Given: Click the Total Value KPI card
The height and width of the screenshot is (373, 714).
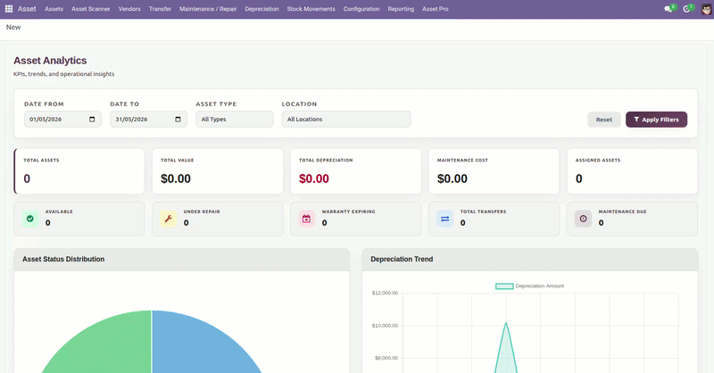Looking at the screenshot, I should [x=217, y=171].
